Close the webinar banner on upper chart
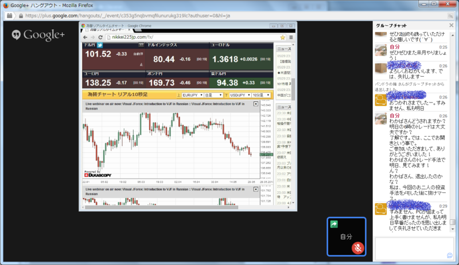Screen dimensions: 459x265 pyautogui.click(x=255, y=104)
